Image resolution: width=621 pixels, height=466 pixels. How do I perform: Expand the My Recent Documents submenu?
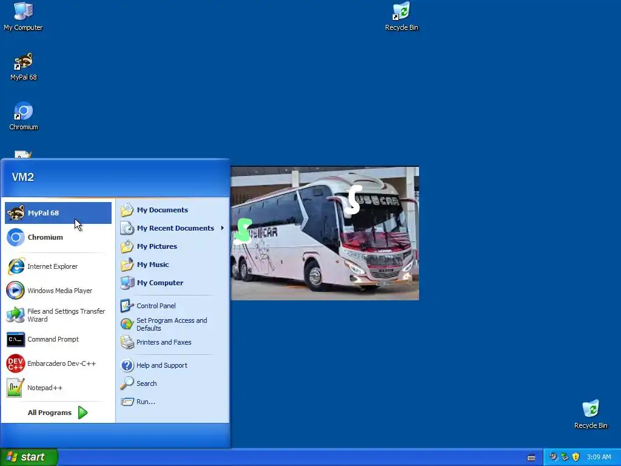(x=172, y=228)
